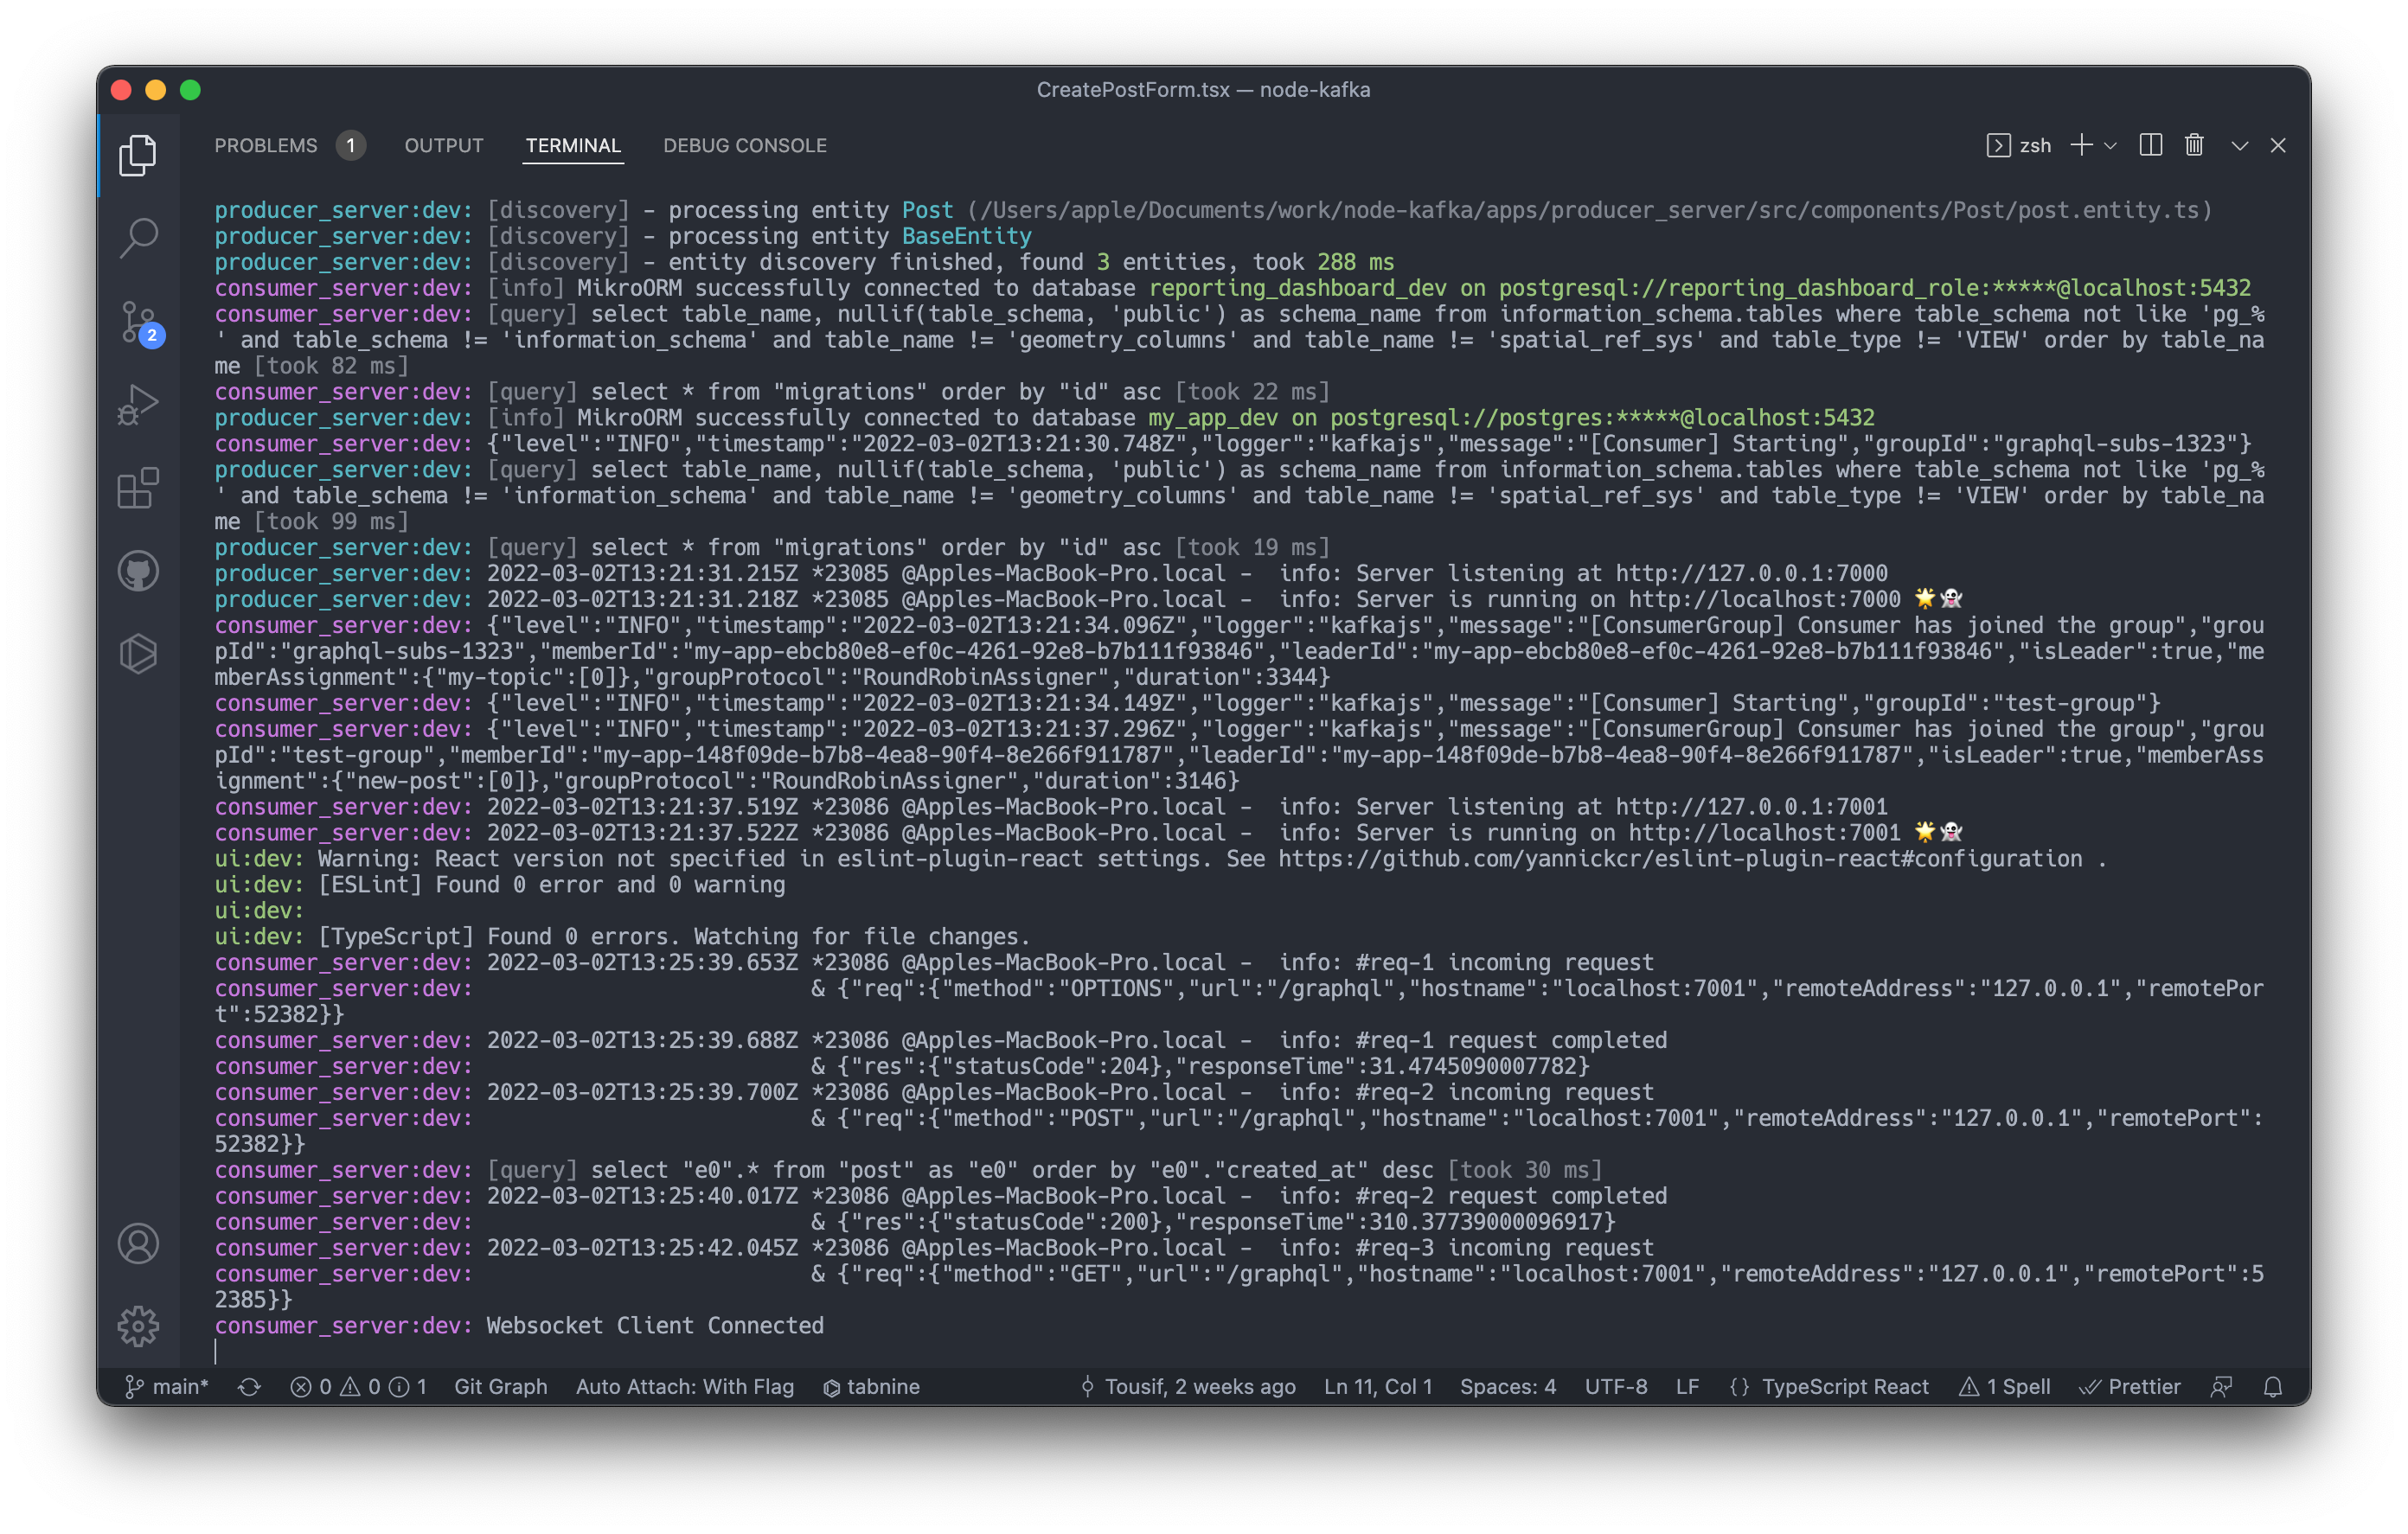Image resolution: width=2408 pixels, height=1534 pixels.
Task: Click the main* git branch indicator
Action: pos(167,1387)
